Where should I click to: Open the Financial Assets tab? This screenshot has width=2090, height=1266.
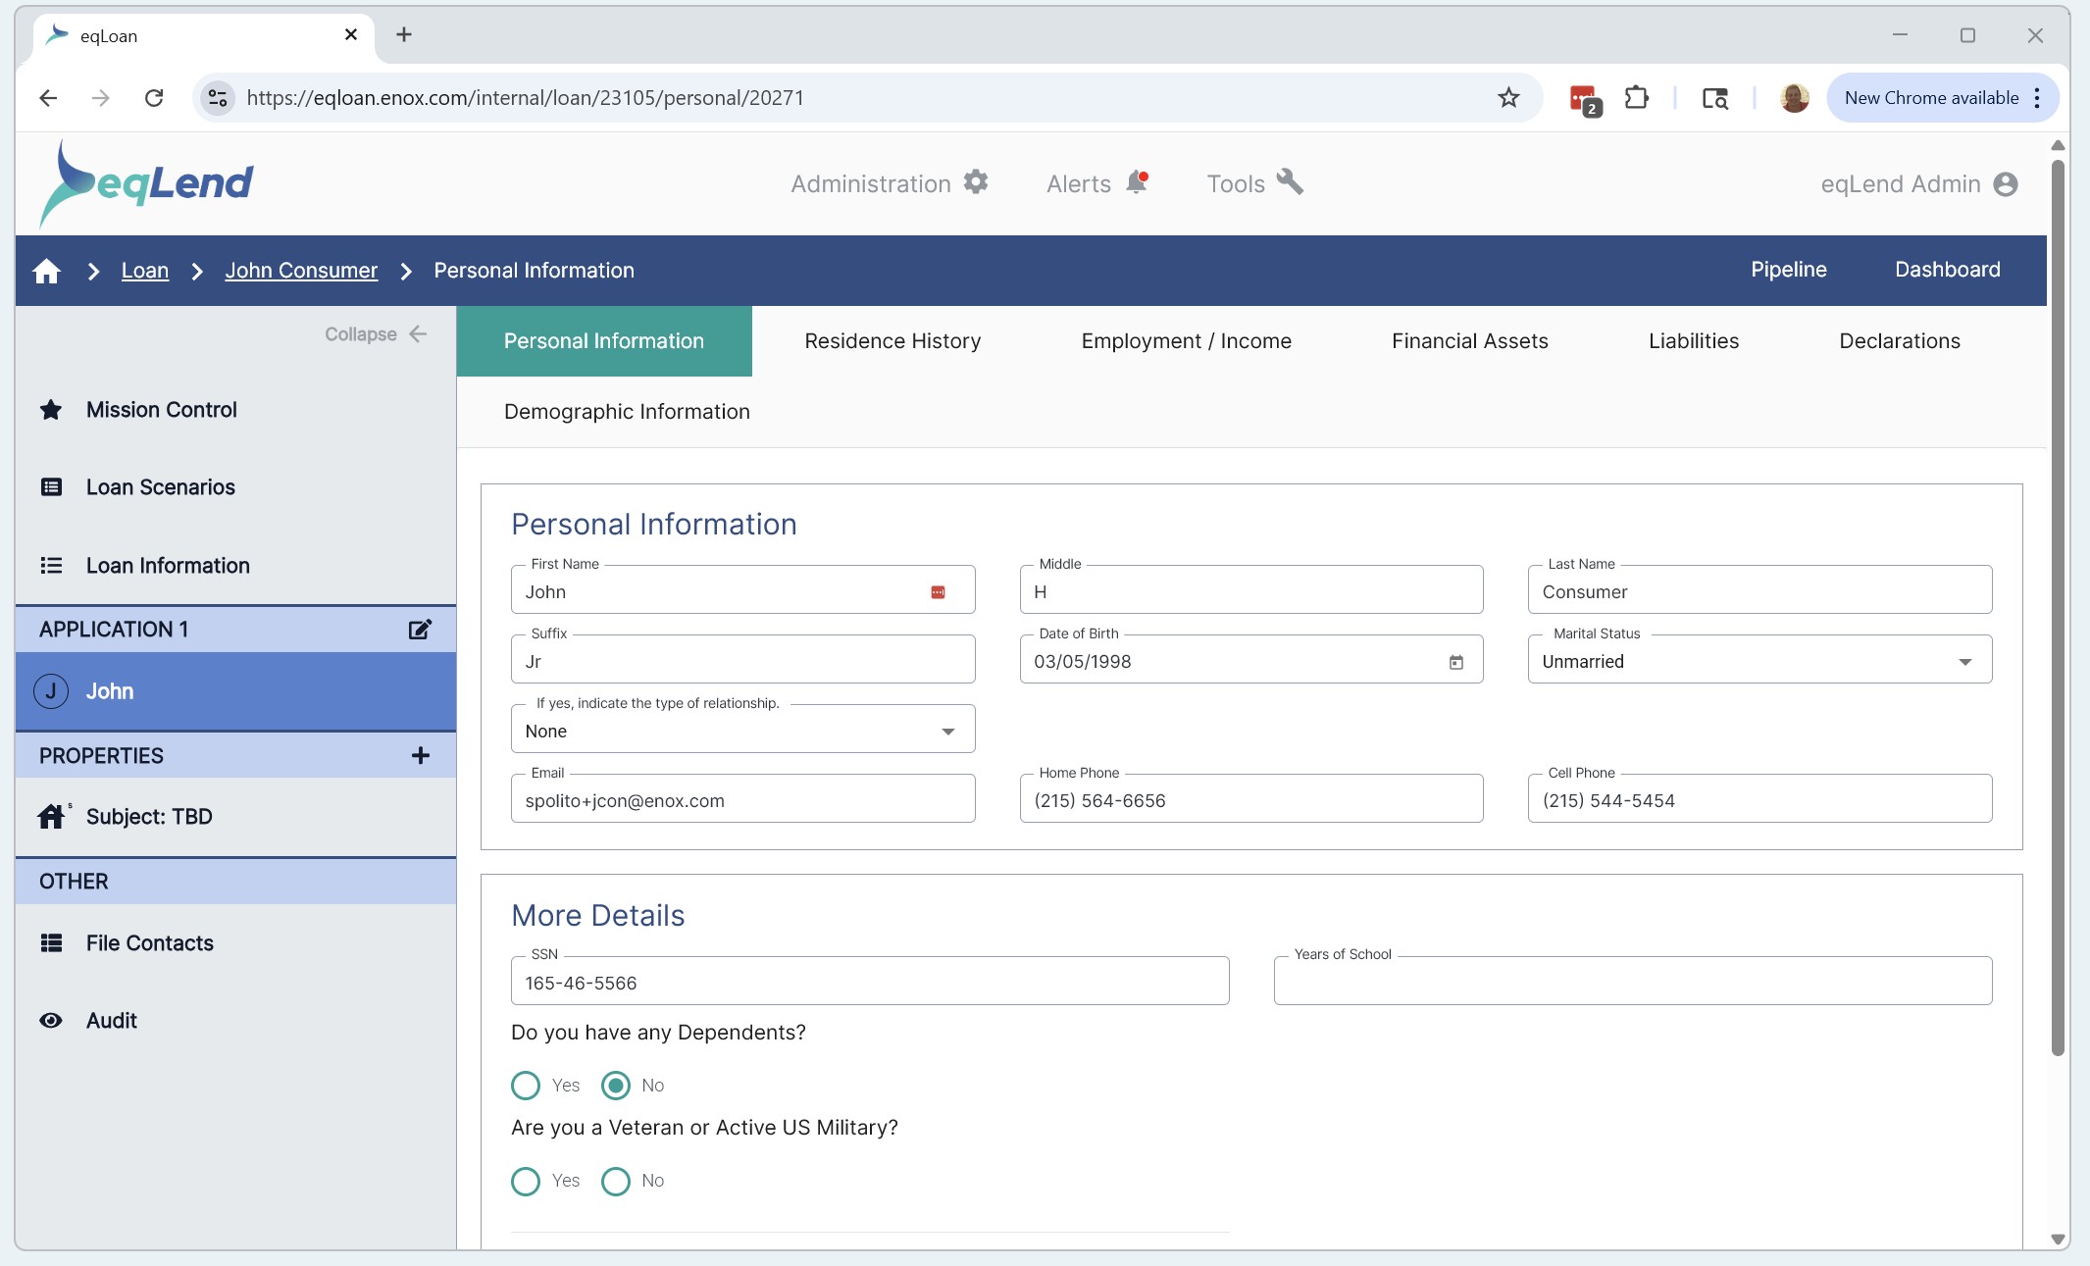[1469, 341]
